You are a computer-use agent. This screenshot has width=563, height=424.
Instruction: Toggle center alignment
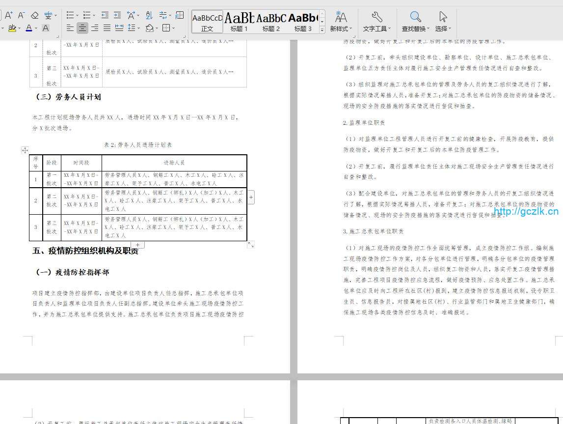(82, 28)
